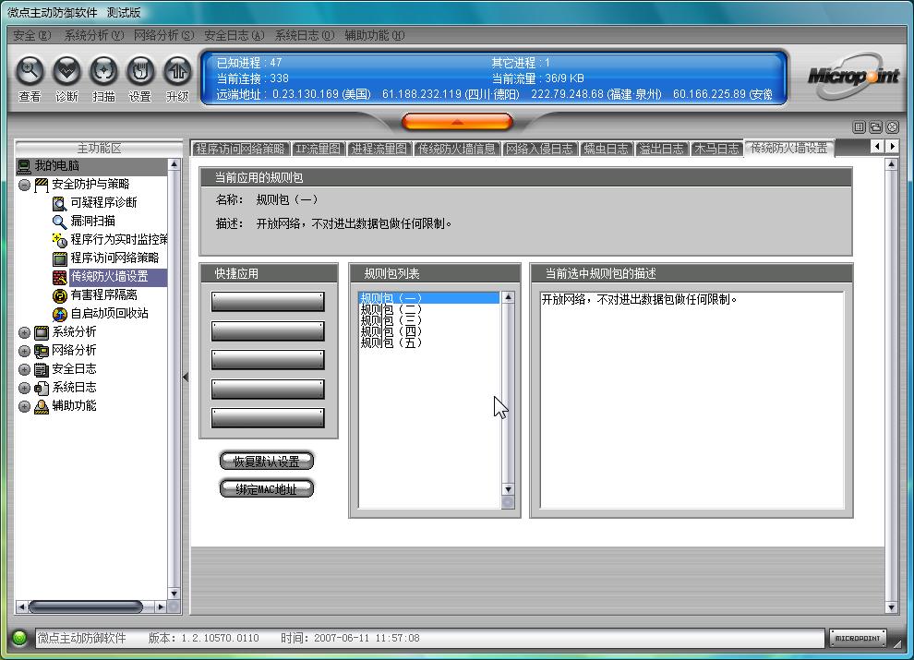Switch to the 木马日志 tab
Screen dimensions: 914x660
click(x=716, y=149)
